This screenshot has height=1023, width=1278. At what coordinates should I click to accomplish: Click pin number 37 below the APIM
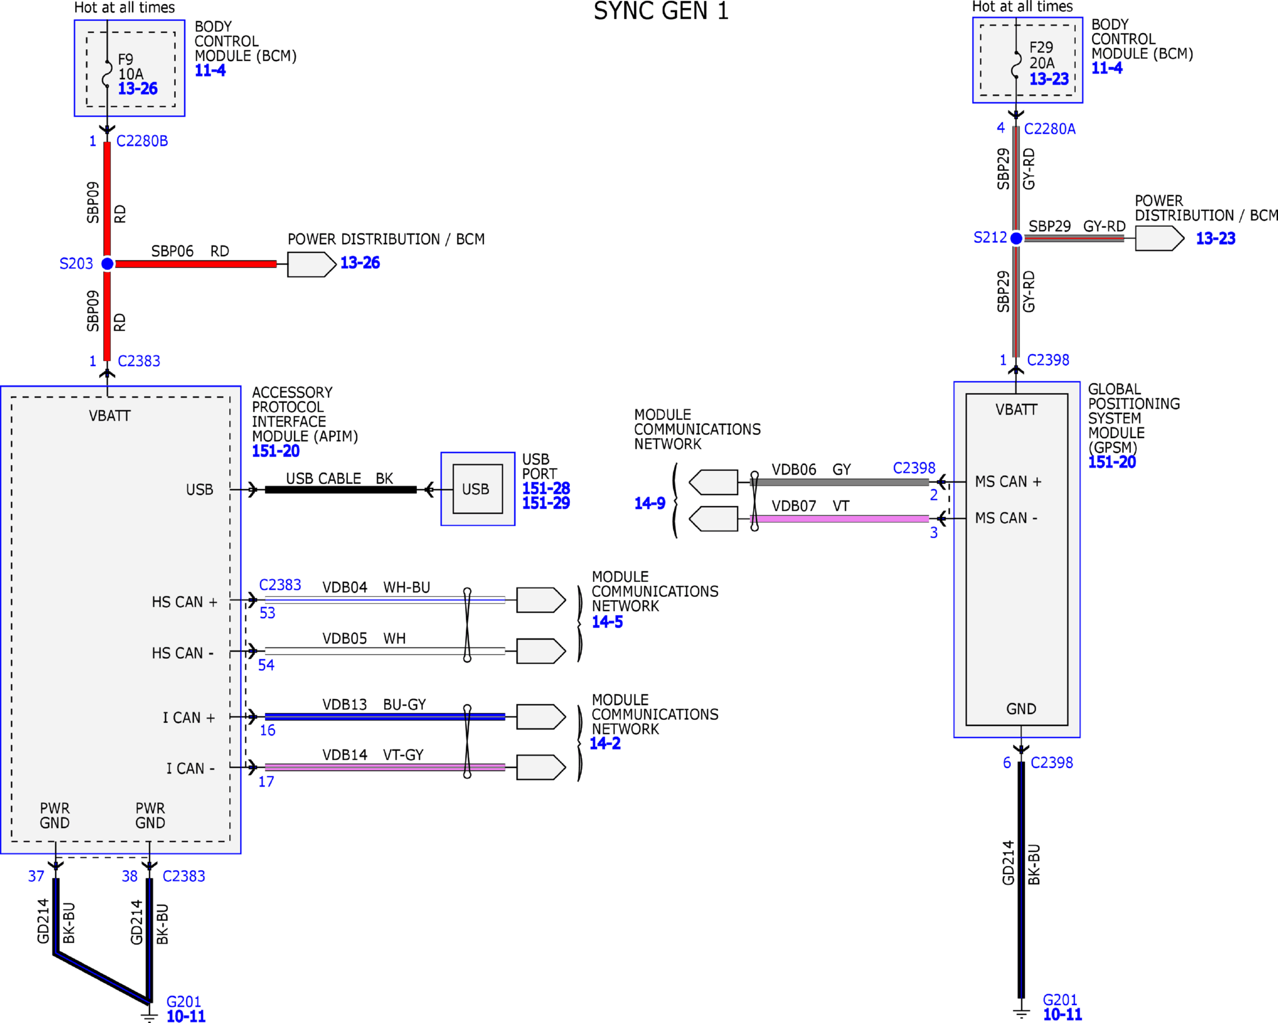coord(36,877)
